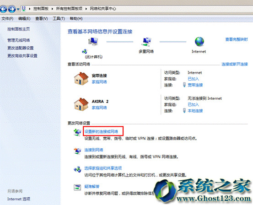Click the Forward navigation arrow button
The width and height of the screenshot is (253, 205).
tap(12, 9)
